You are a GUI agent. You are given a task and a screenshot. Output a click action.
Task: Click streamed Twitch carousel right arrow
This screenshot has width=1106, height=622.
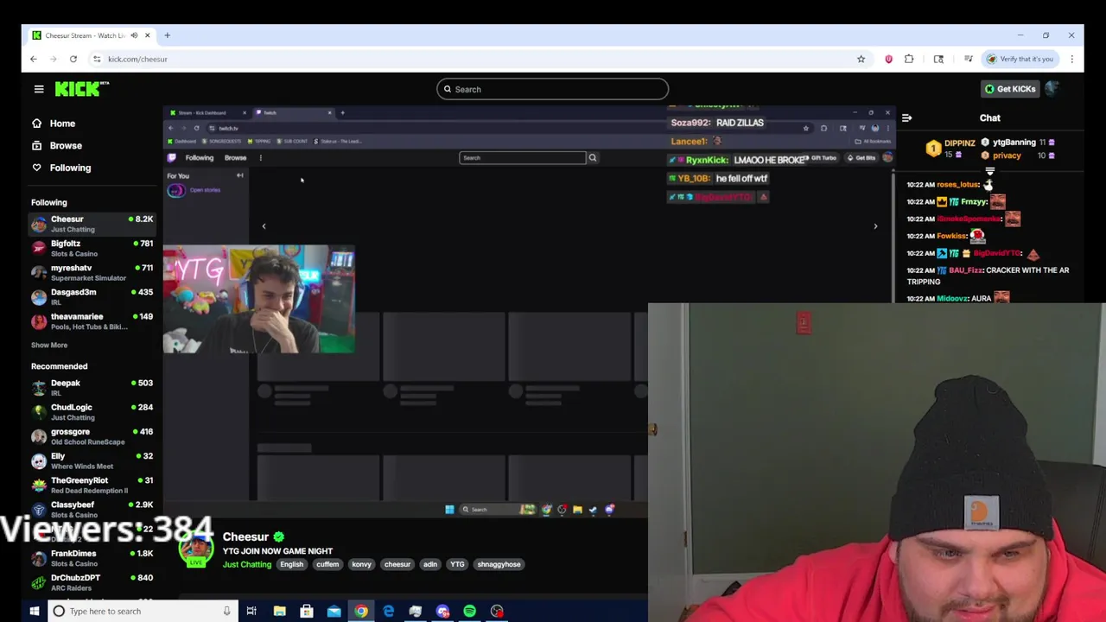point(874,226)
